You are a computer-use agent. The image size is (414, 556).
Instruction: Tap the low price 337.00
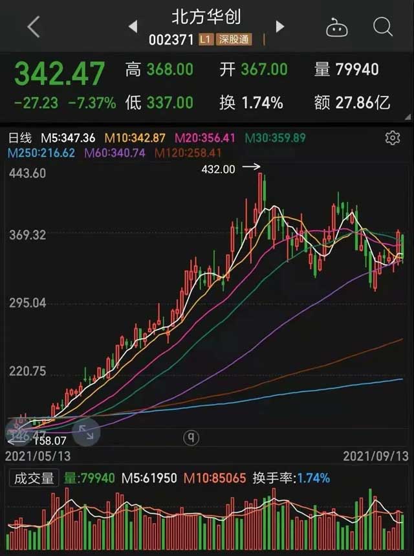170,103
